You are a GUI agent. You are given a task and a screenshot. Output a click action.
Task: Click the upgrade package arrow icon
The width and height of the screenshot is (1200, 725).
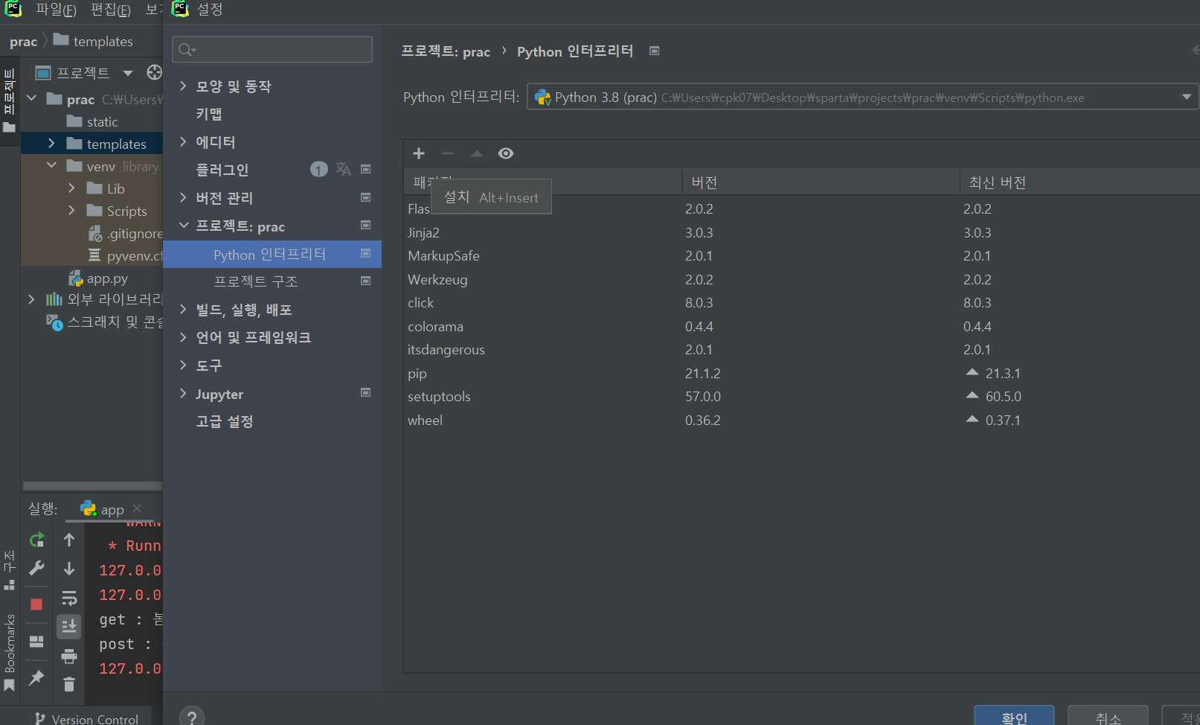(x=477, y=153)
